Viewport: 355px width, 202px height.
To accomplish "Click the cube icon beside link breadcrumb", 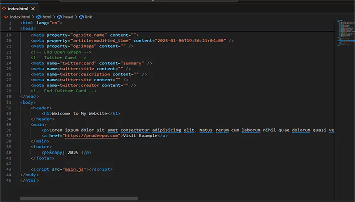I will pos(81,17).
